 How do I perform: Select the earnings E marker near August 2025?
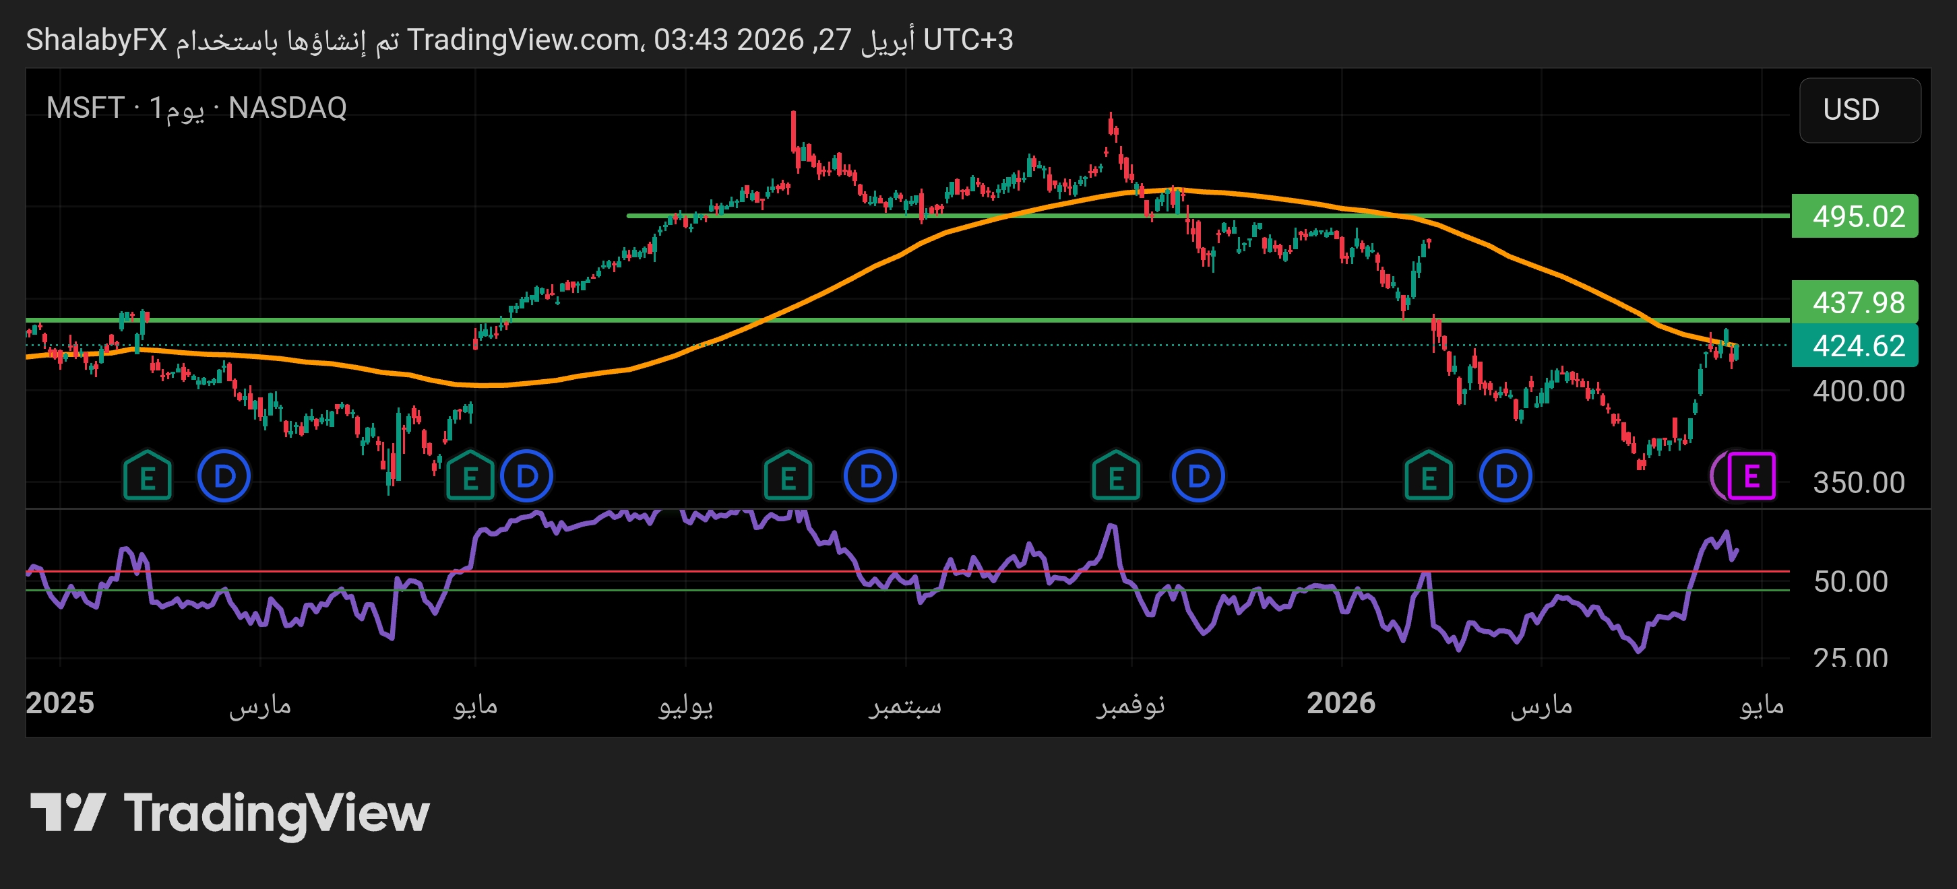coord(788,477)
